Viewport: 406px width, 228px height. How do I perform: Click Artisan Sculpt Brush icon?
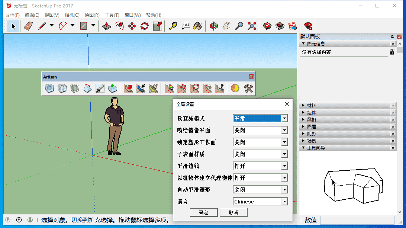pyautogui.click(x=128, y=88)
